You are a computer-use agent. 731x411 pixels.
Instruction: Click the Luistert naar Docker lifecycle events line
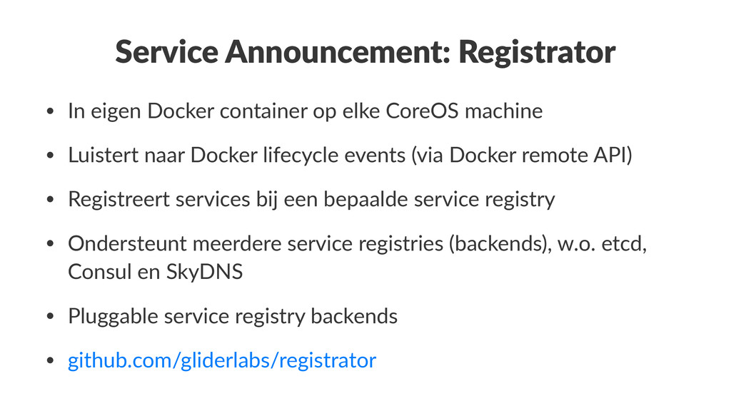pos(350,156)
